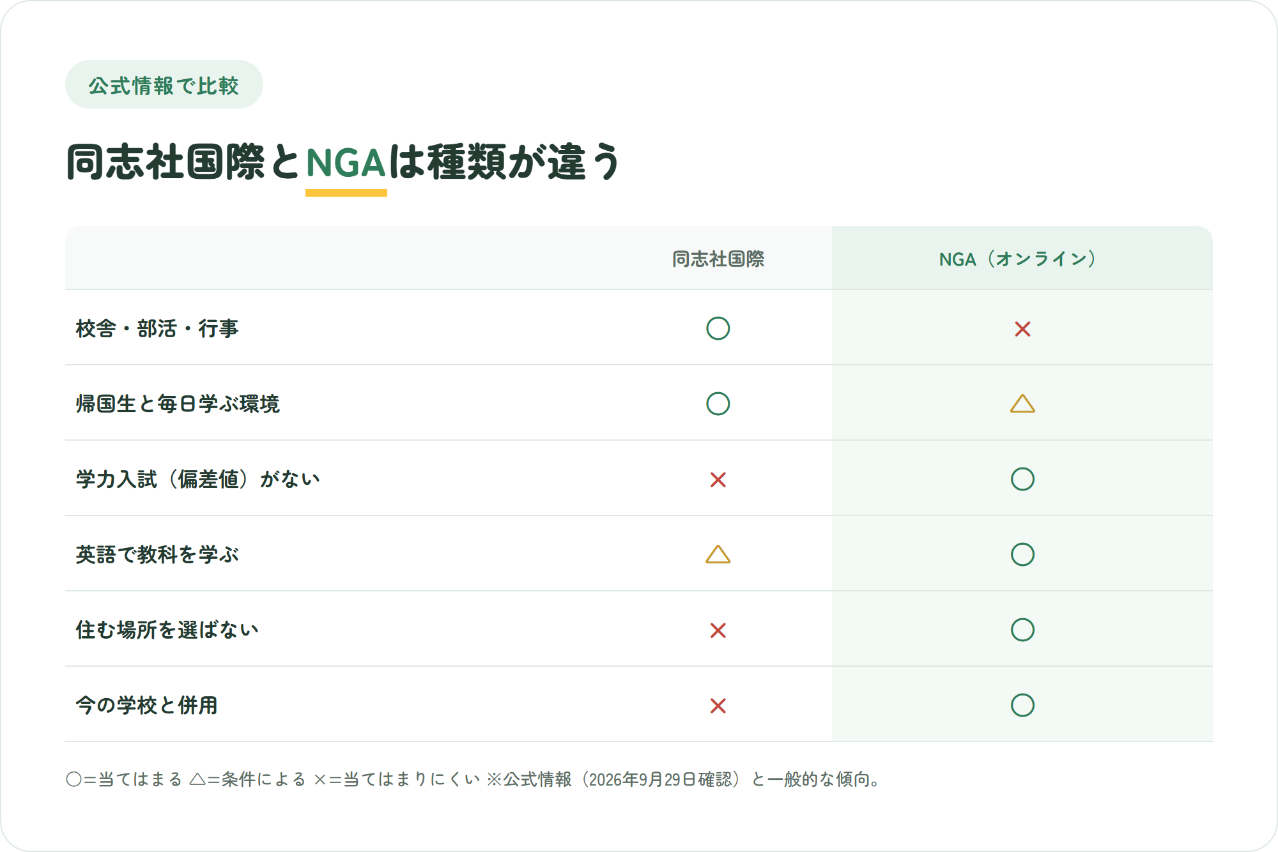Viewport: 1278px width, 852px height.
Task: Click the triangle for 英語で教科を学ぶ under 同志社国際
Action: click(x=718, y=554)
